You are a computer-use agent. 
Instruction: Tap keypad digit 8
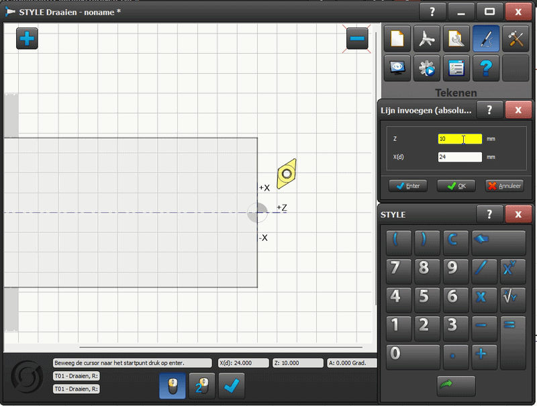coord(427,272)
